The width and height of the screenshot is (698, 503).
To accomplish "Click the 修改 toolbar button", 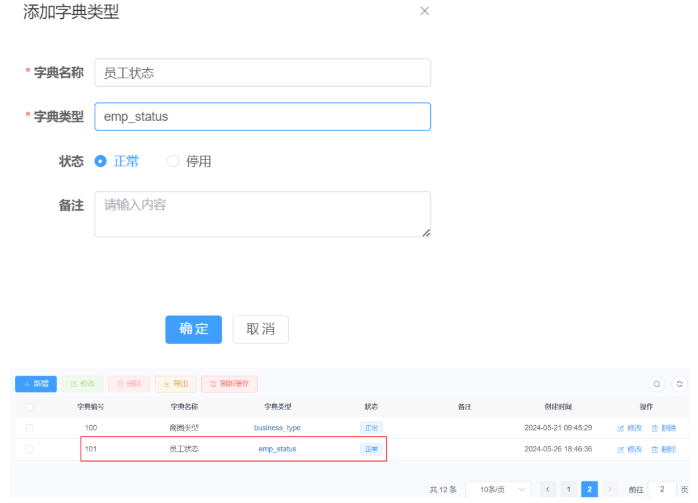I will [x=82, y=384].
